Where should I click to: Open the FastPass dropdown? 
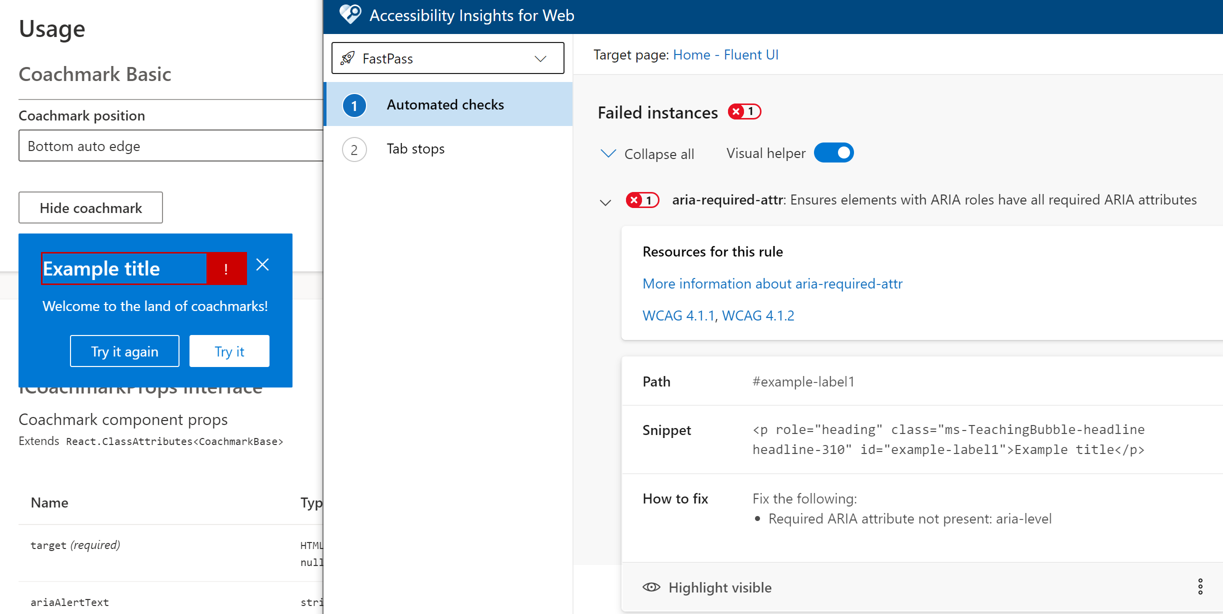pyautogui.click(x=447, y=58)
